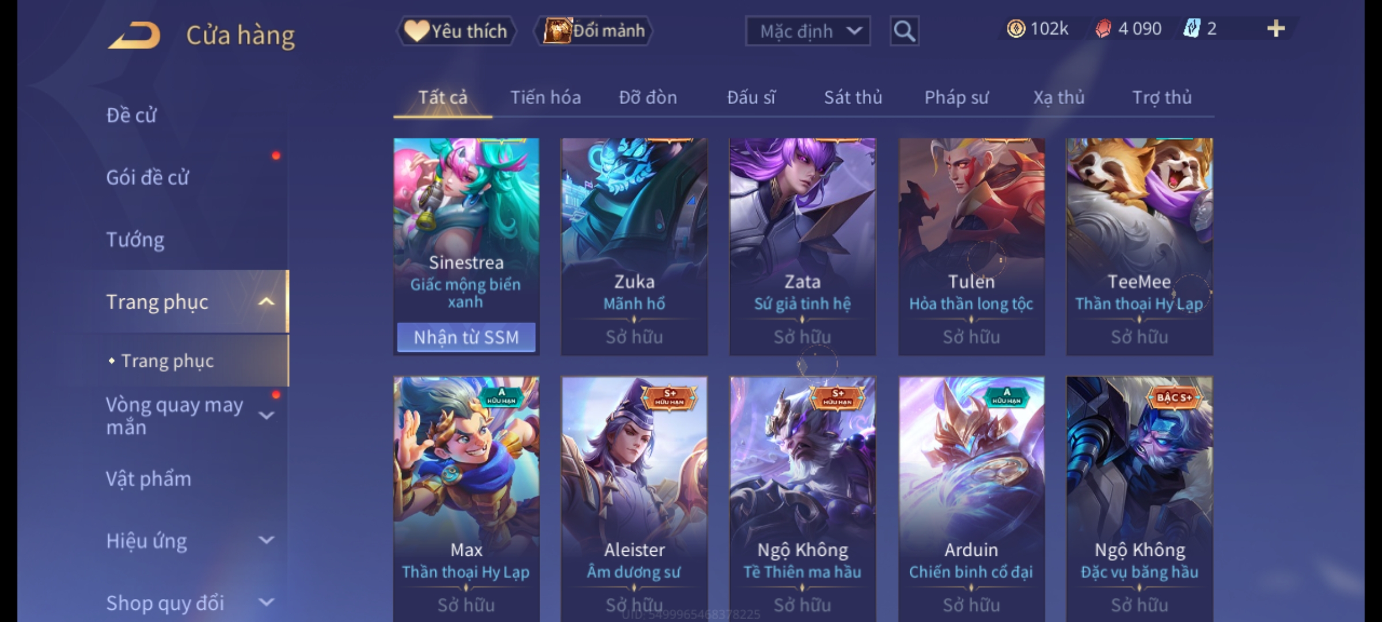
Task: Select the Zata Sứ giả tinh hệ skin
Action: [x=802, y=246]
